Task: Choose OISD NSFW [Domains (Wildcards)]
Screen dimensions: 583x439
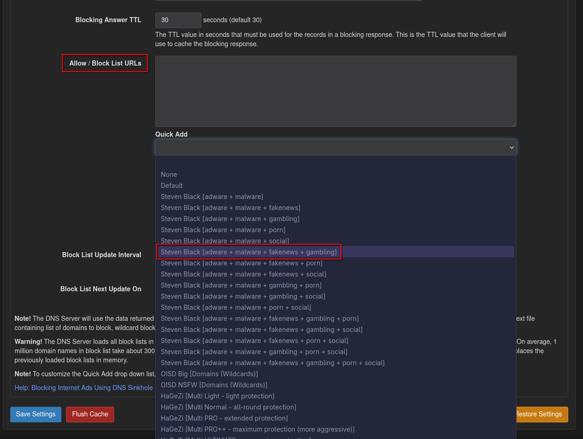Action: click(x=336, y=385)
